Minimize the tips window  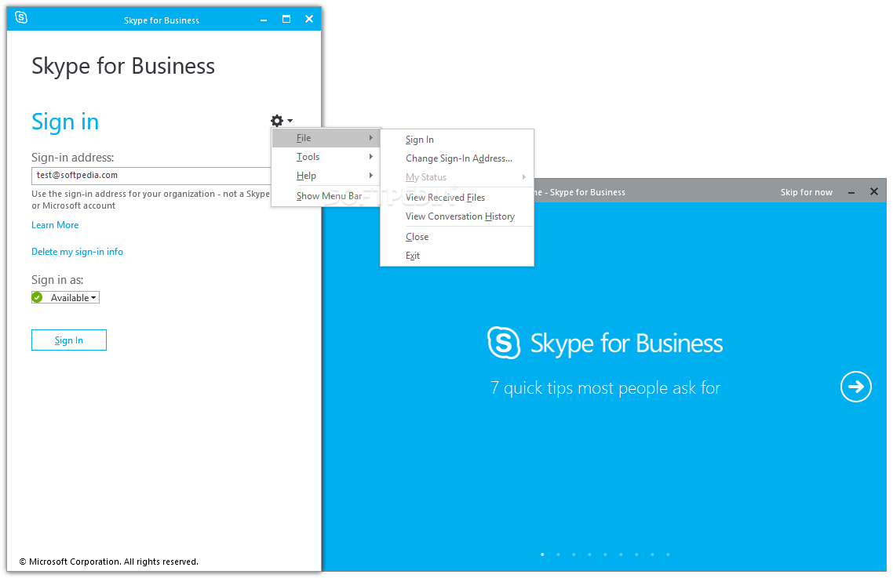[851, 192]
